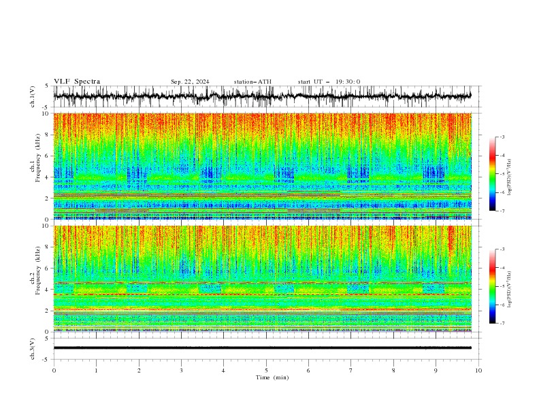Click time axis tick label "8"

coord(393,370)
